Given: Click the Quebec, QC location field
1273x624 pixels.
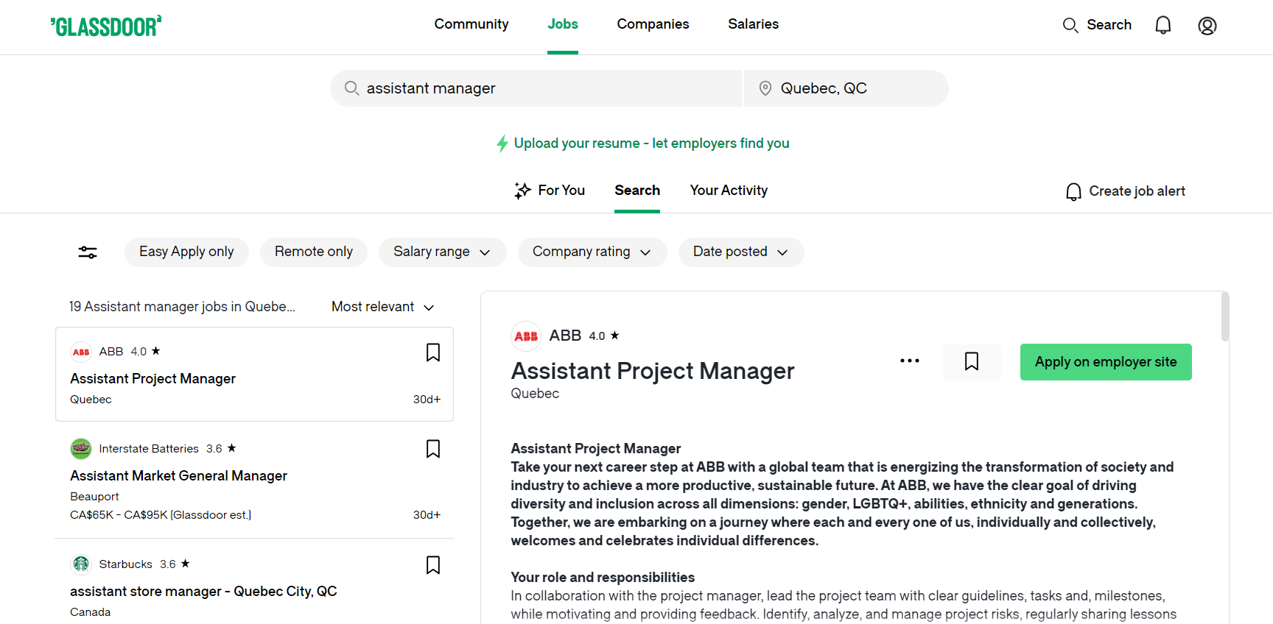Looking at the screenshot, I should [846, 88].
